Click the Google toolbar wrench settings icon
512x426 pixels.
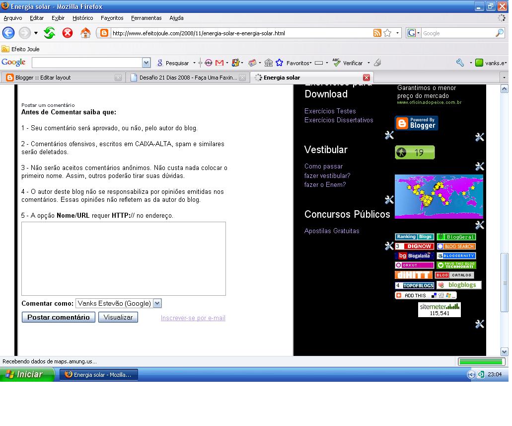[x=460, y=63]
